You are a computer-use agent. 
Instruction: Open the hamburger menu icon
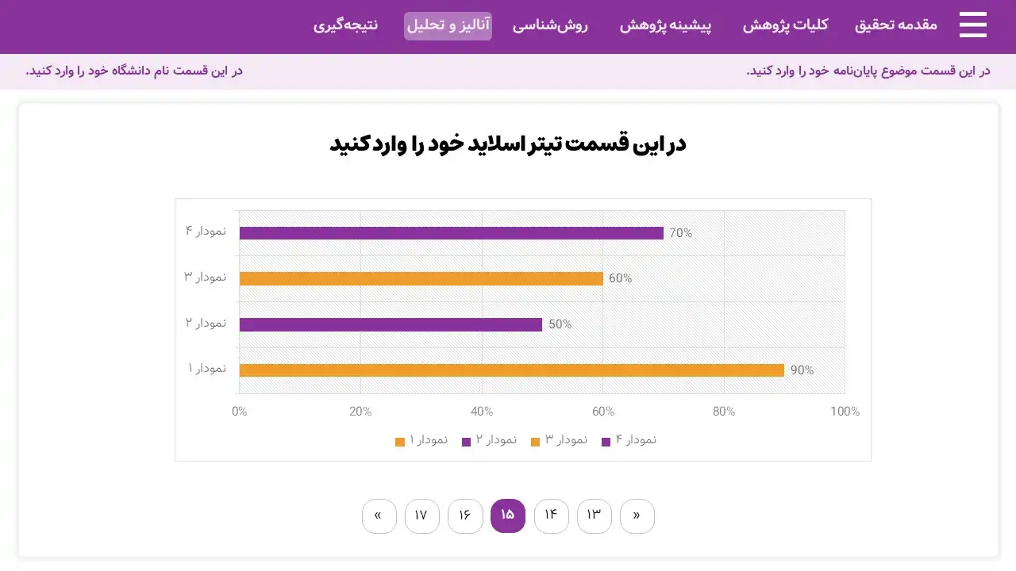point(972,25)
